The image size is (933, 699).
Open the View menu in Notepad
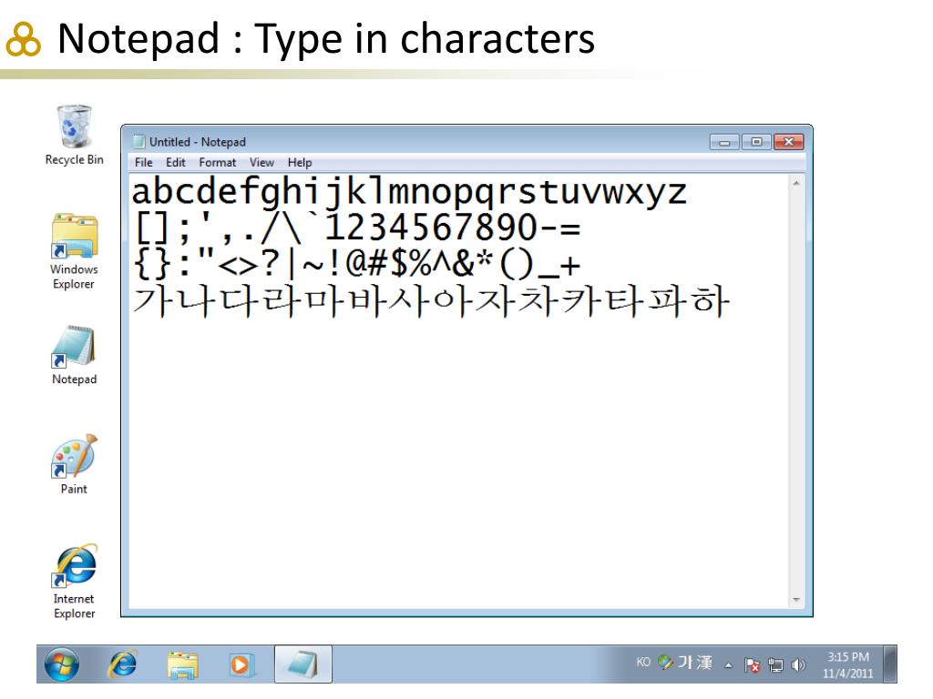pyautogui.click(x=261, y=162)
